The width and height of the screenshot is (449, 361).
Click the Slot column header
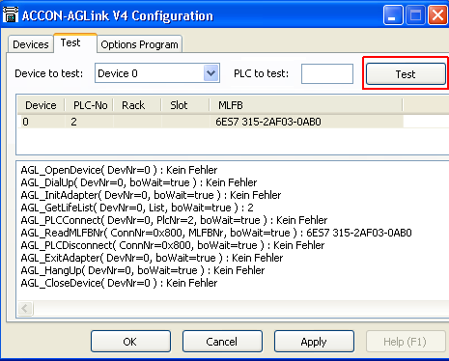(185, 105)
